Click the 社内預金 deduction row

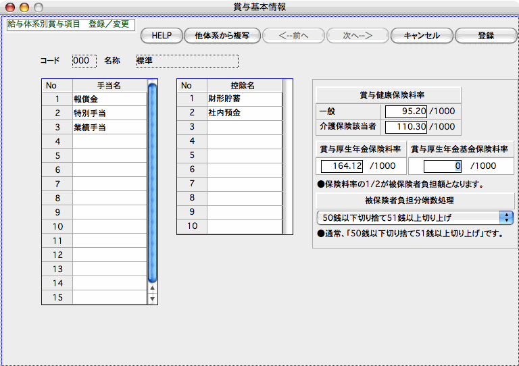click(x=244, y=113)
